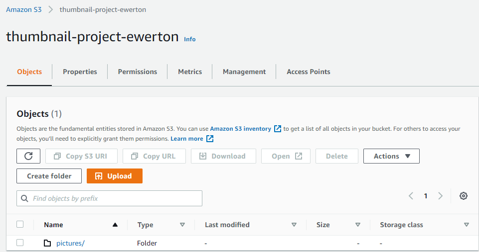
Task: Click the Download button
Action: [x=223, y=156]
